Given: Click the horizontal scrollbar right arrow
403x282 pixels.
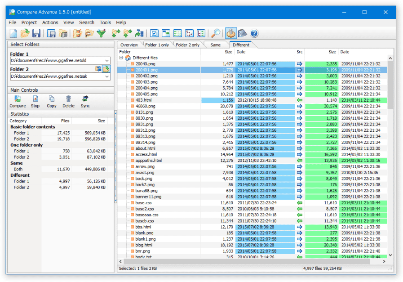Looking at the screenshot, I should click(384, 261).
